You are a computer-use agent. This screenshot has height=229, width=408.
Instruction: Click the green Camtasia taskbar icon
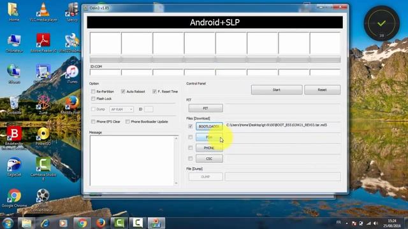coord(119,223)
